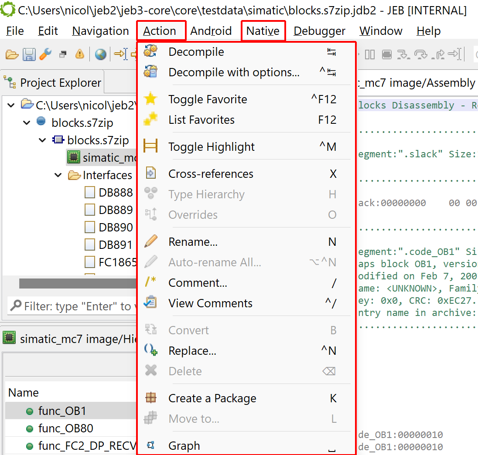Select the func_FC2_DP_RECV row
Screen dimensions: 478x455
tap(71, 445)
